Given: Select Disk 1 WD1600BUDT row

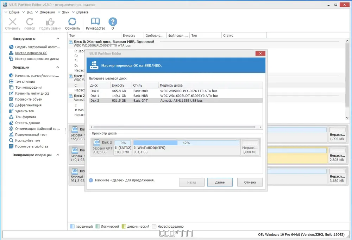Looking at the screenshot, I should pyautogui.click(x=176, y=96).
